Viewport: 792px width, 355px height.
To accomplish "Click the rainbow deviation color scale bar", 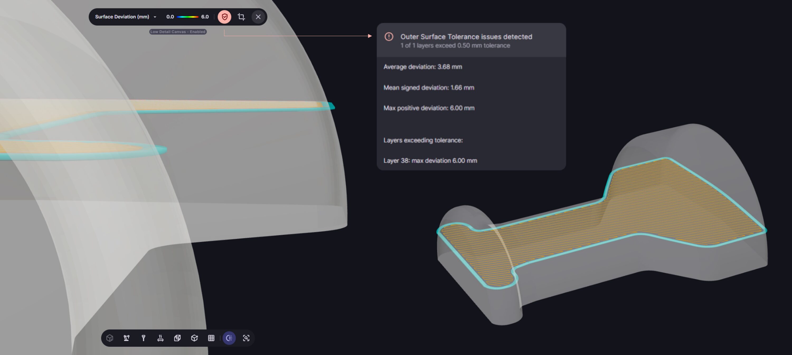I will [x=187, y=17].
